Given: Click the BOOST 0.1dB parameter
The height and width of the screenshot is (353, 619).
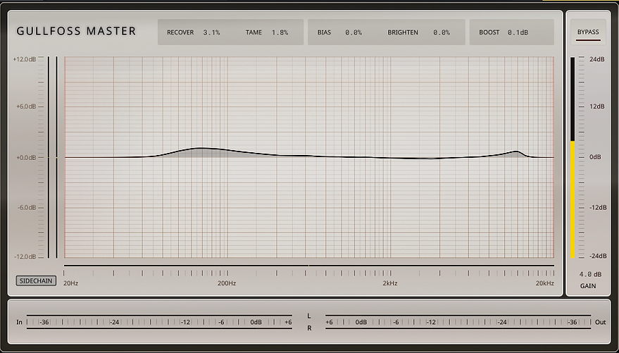Looking at the screenshot, I should tap(504, 32).
